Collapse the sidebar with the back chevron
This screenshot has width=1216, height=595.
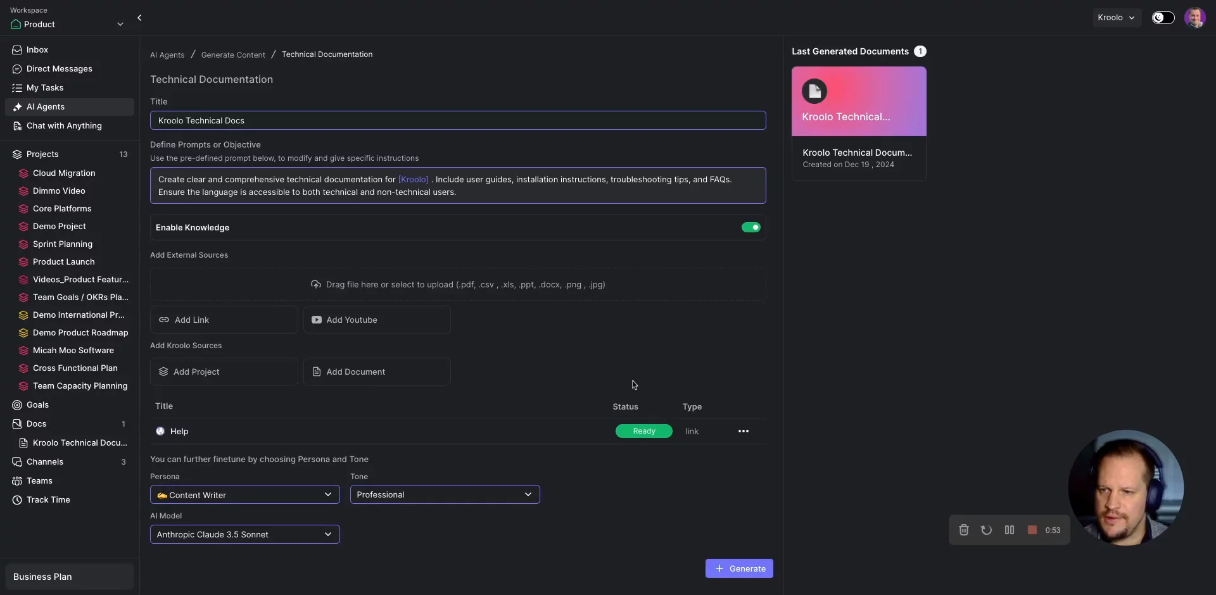(139, 18)
